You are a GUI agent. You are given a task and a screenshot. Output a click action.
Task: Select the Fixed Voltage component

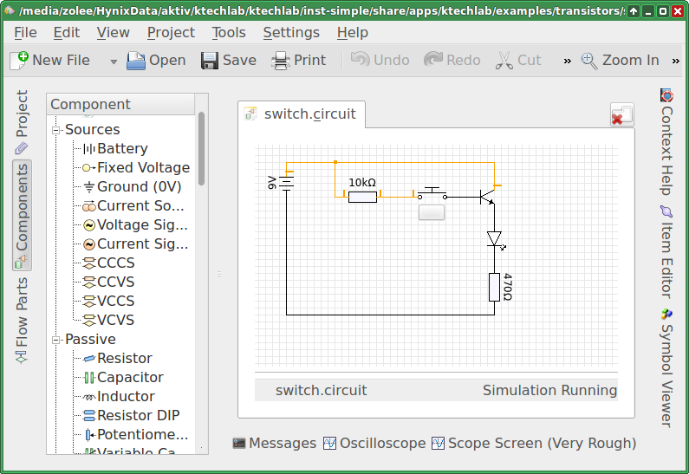136,168
